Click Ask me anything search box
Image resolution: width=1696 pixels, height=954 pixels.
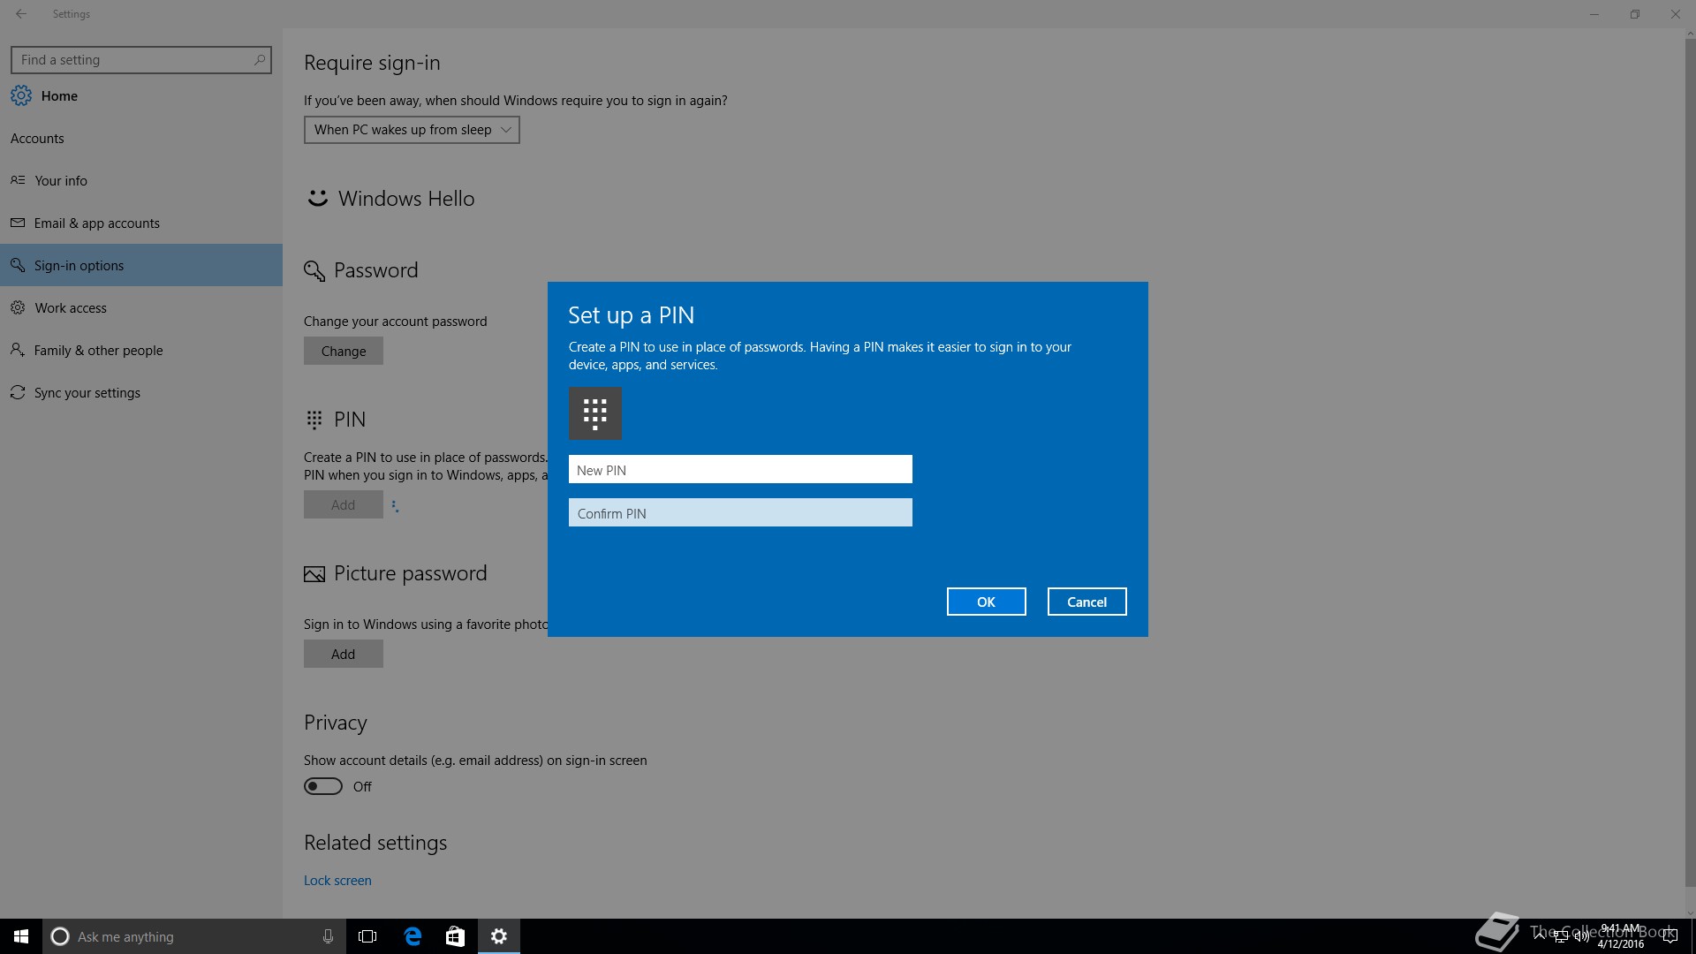click(x=193, y=936)
